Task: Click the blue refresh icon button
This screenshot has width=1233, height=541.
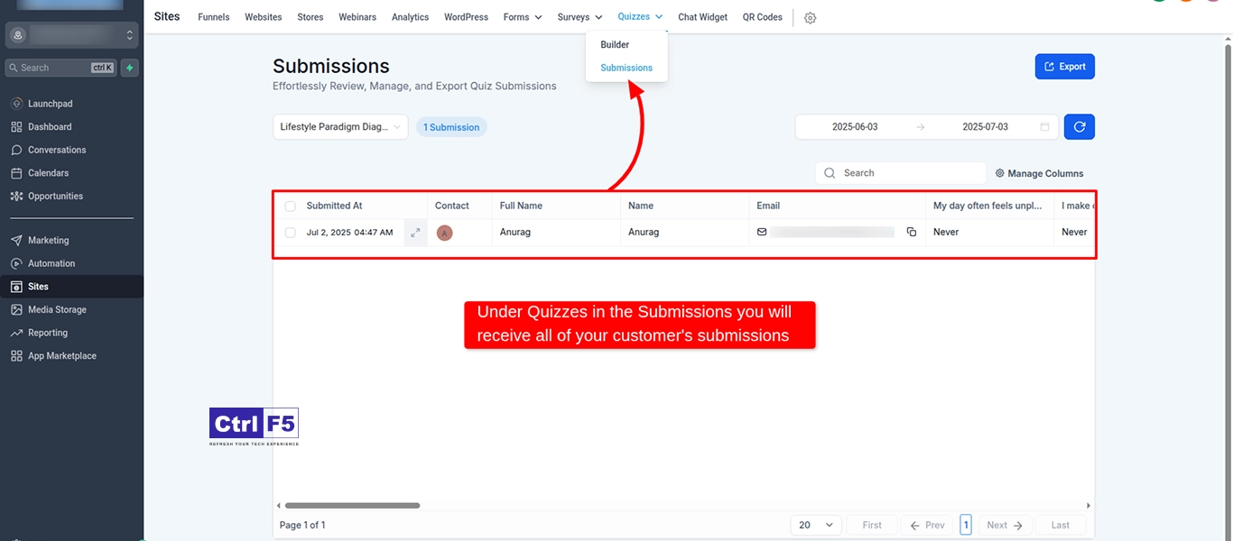Action: pyautogui.click(x=1079, y=127)
